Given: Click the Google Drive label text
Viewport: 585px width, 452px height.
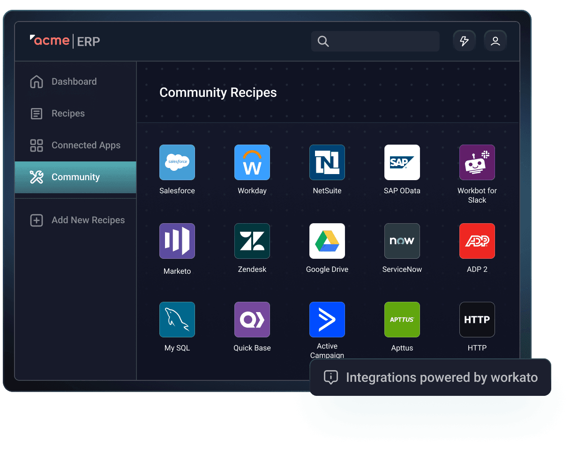Looking at the screenshot, I should [x=327, y=269].
